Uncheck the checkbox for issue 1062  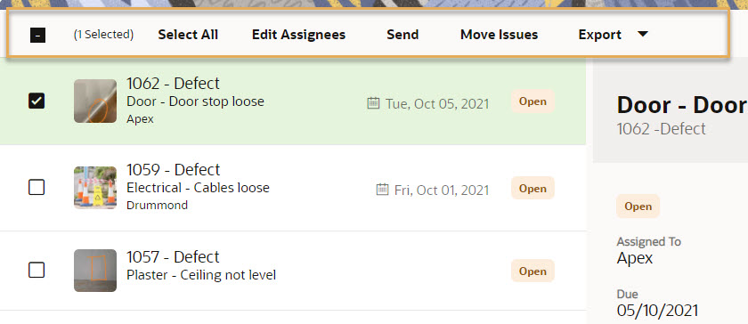37,101
